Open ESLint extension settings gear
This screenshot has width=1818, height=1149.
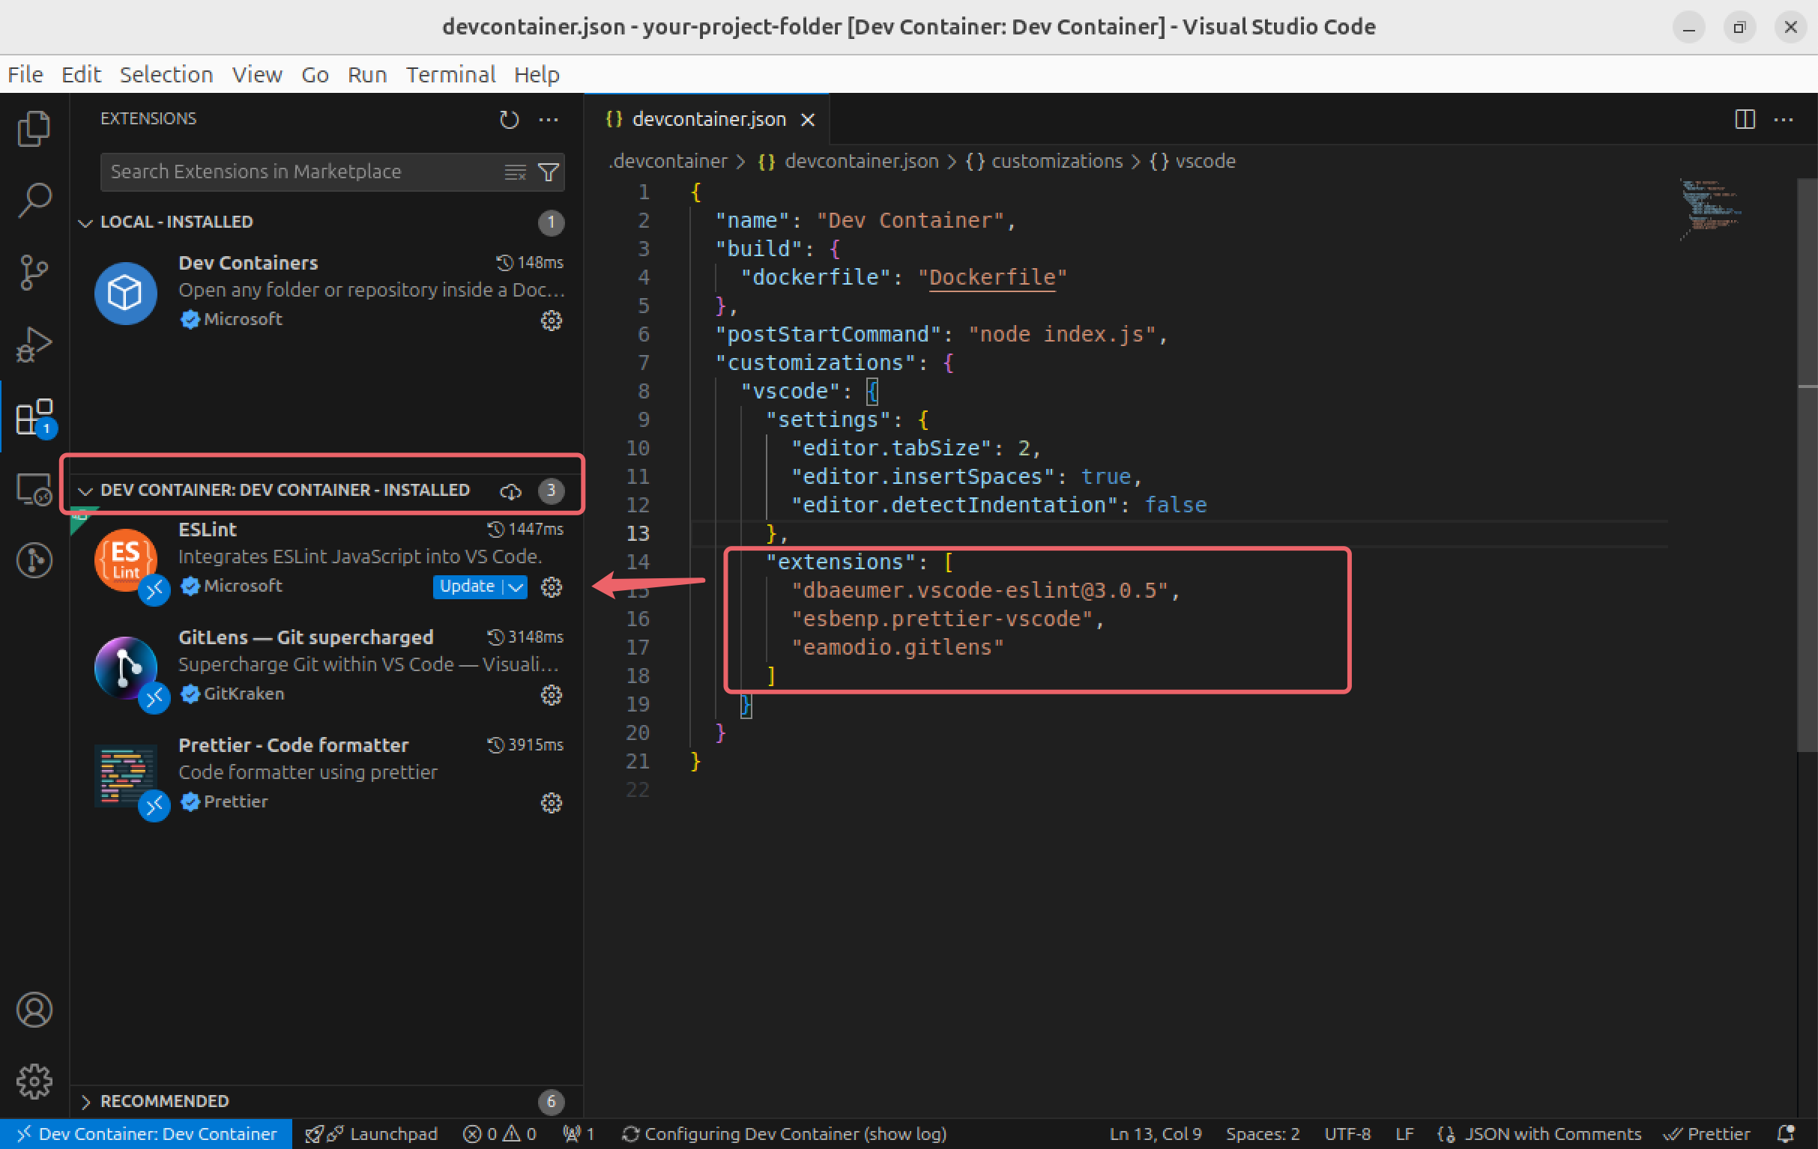click(x=552, y=587)
